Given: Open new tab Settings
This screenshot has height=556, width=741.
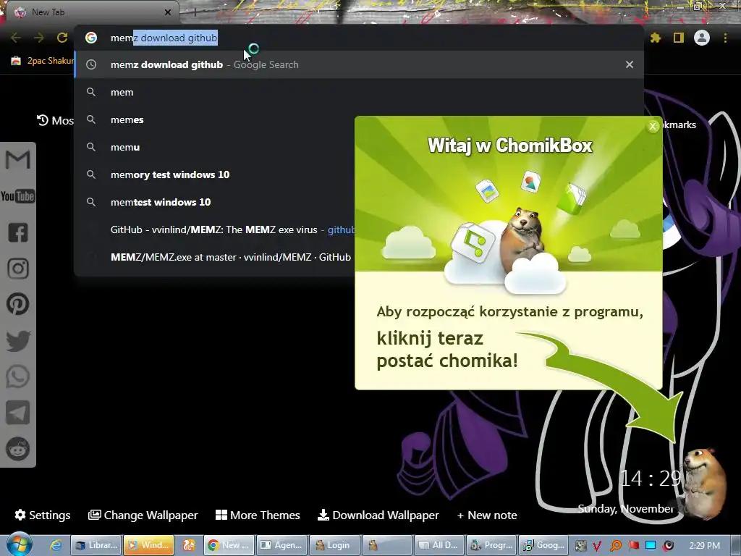Looking at the screenshot, I should [x=43, y=515].
